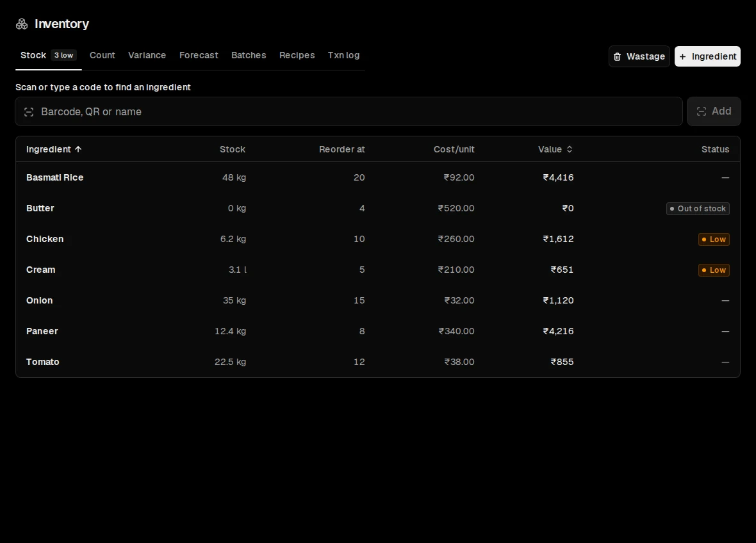756x543 pixels.
Task: Click the Out of stock badge for Butter
Action: click(x=698, y=209)
